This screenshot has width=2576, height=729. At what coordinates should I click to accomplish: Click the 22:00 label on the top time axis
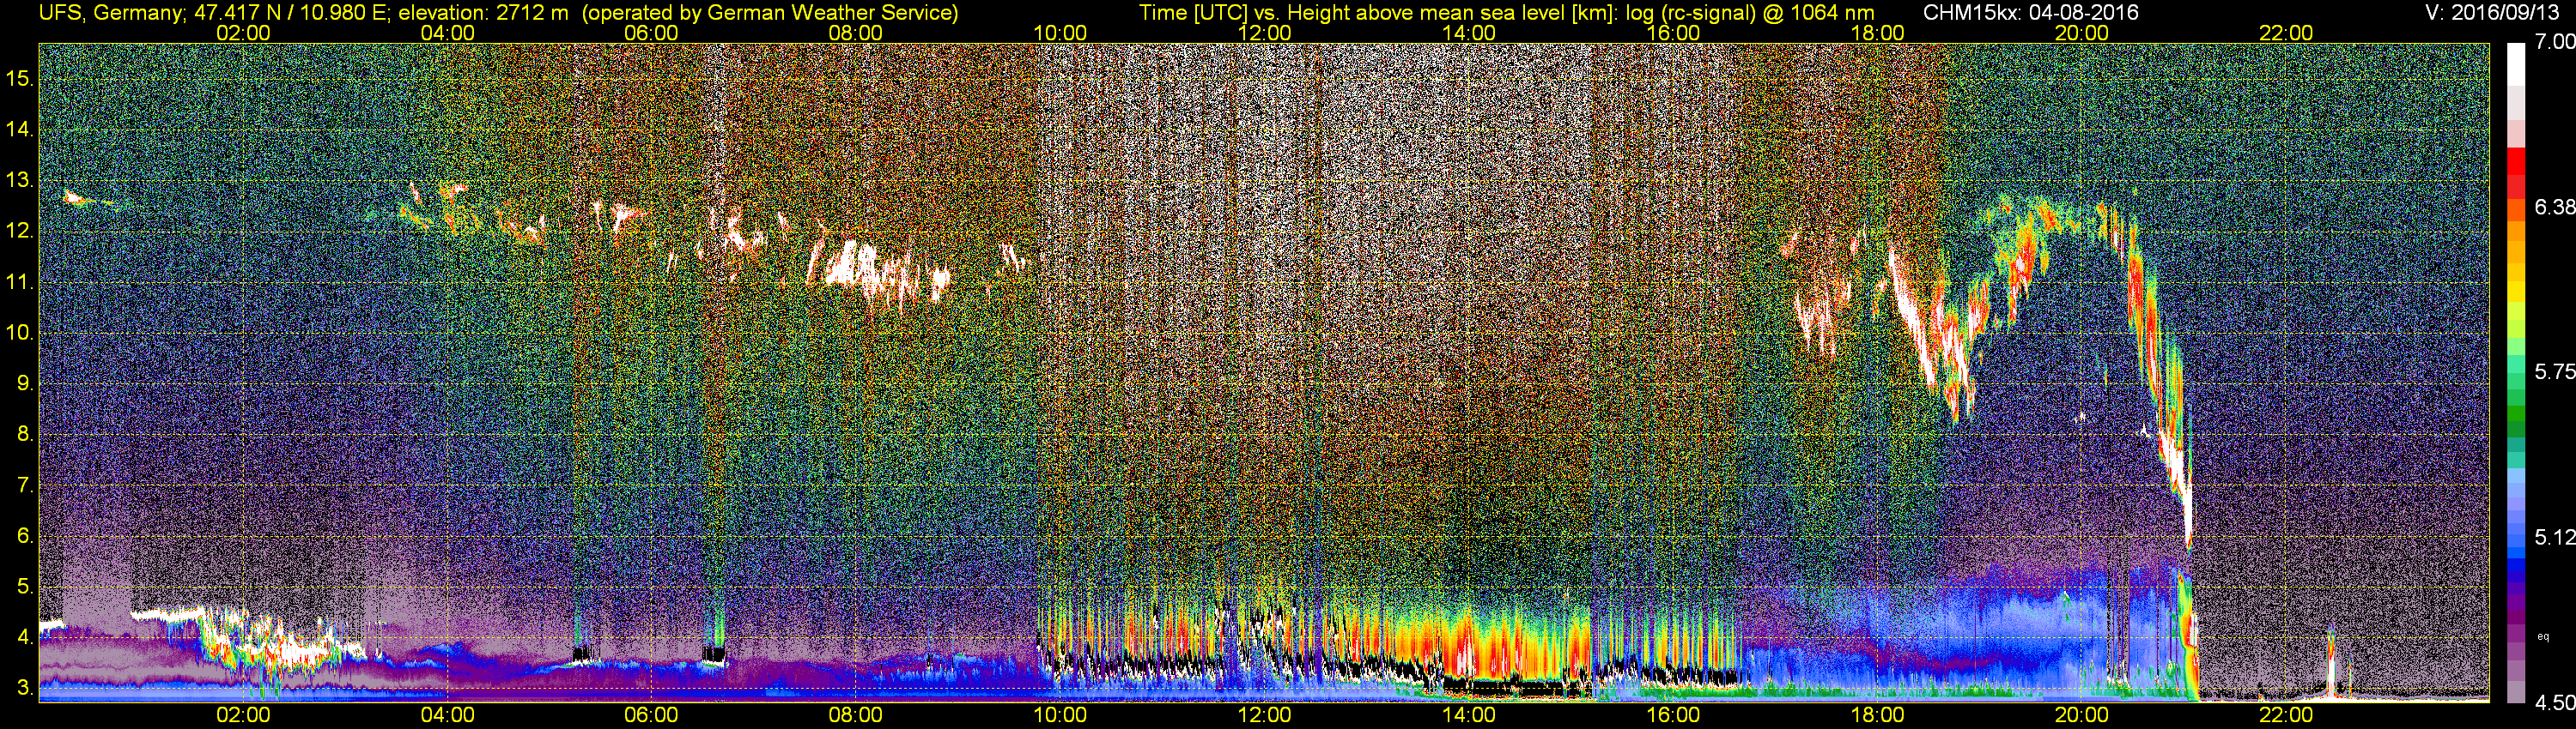click(2286, 33)
